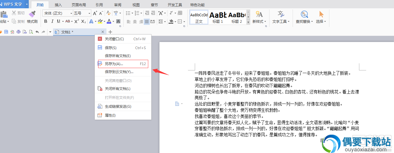The width and height of the screenshot is (394, 153).
Task: Click the bulleted list icon
Action: click(x=128, y=13)
